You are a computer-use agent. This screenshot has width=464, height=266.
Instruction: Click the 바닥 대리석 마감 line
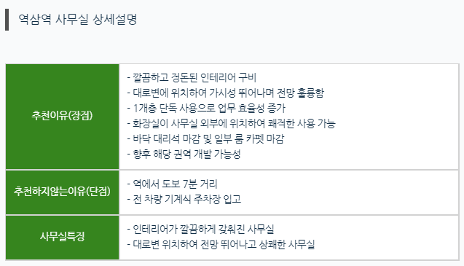point(205,138)
